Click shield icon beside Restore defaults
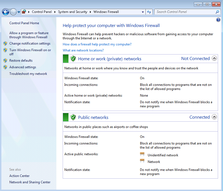The width and height of the screenshot is (223, 191). coord(5,61)
